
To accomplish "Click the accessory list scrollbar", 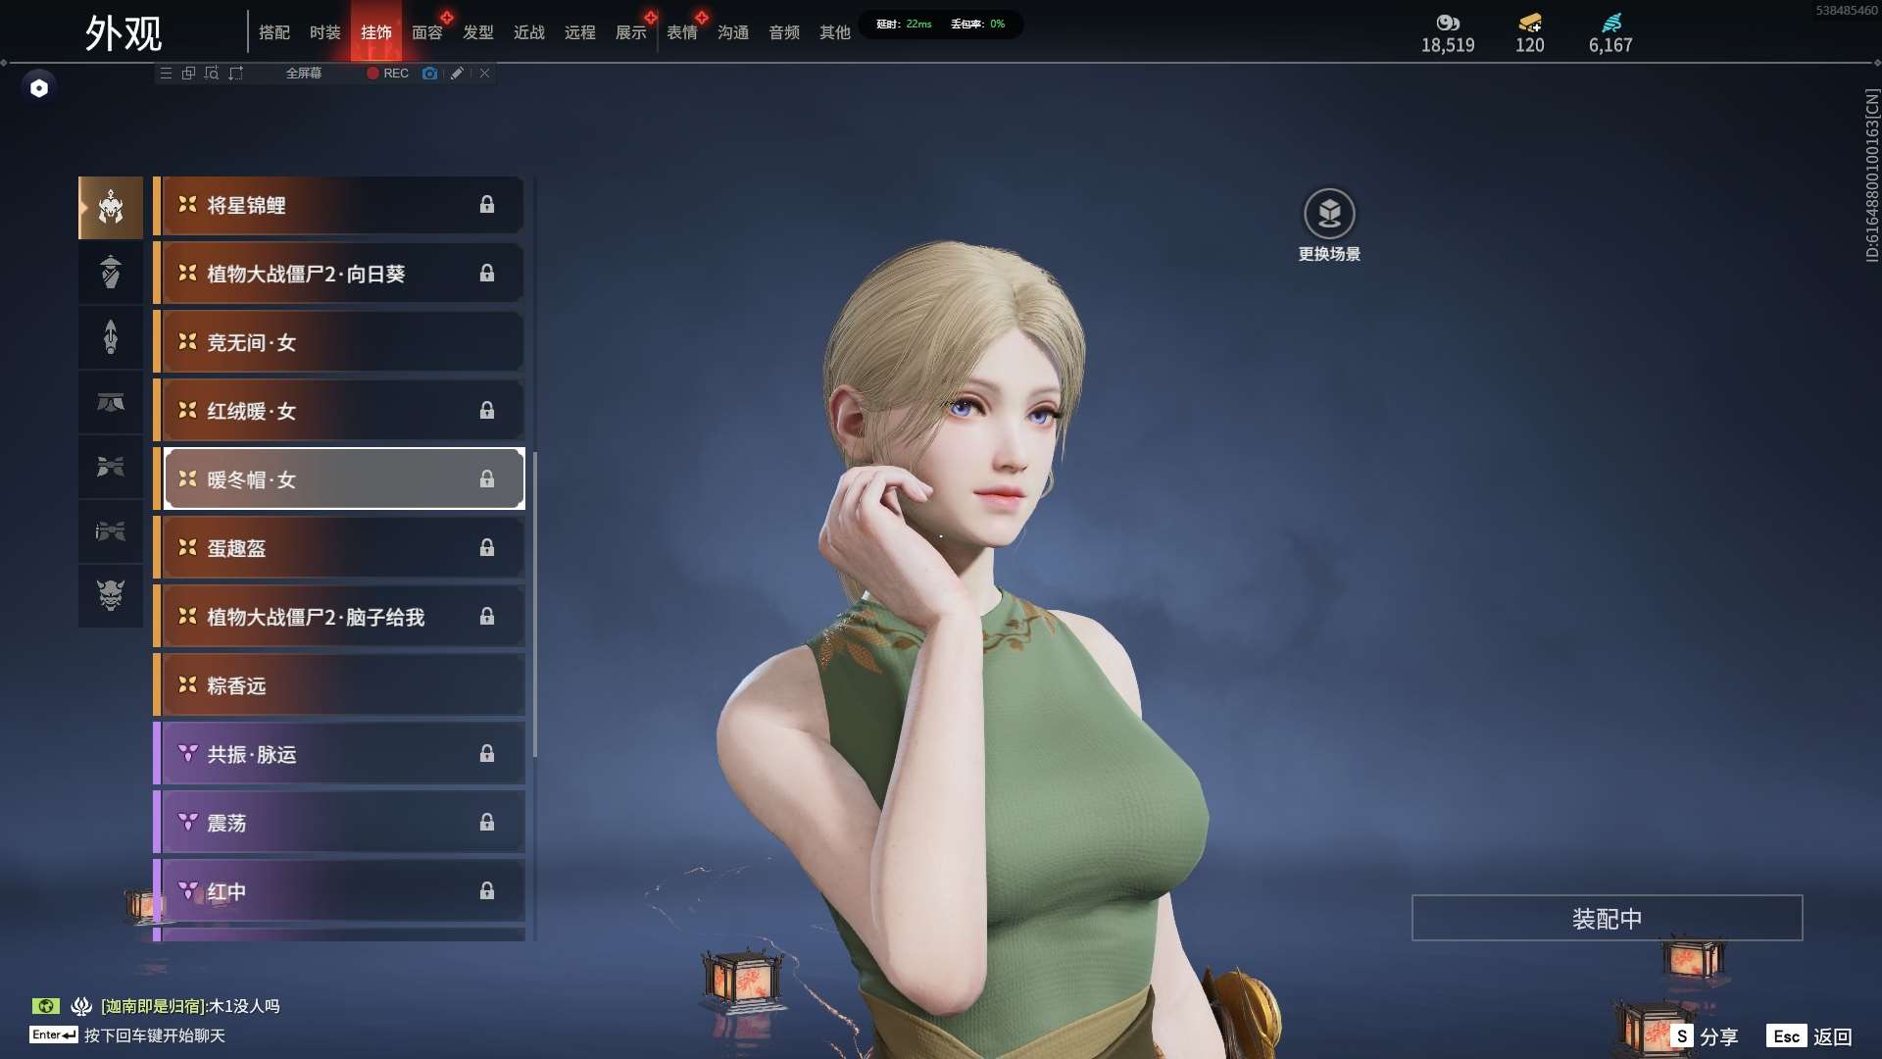I will [x=535, y=604].
